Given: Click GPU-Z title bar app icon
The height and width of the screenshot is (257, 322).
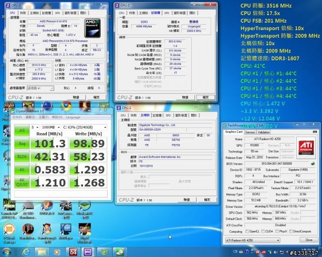Looking at the screenshot, I should click(x=225, y=125).
